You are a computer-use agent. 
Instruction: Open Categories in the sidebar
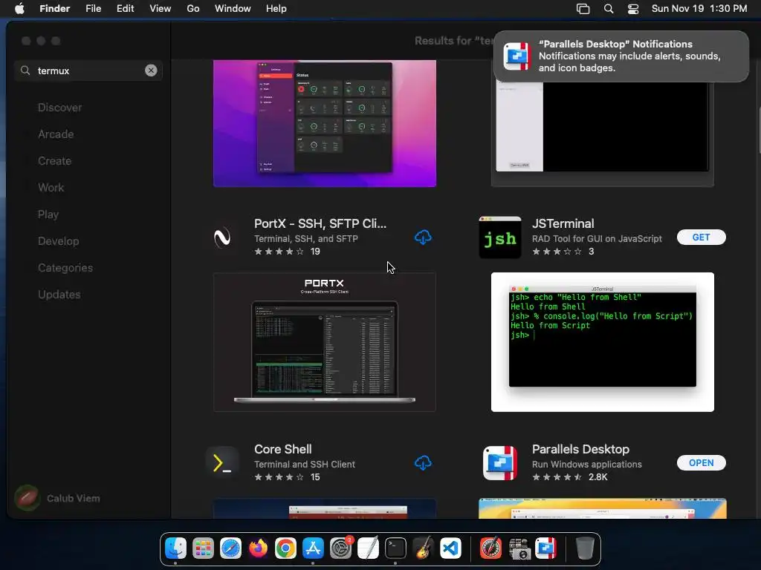click(65, 267)
